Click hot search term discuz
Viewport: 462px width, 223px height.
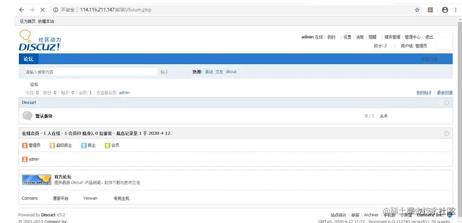[231, 72]
